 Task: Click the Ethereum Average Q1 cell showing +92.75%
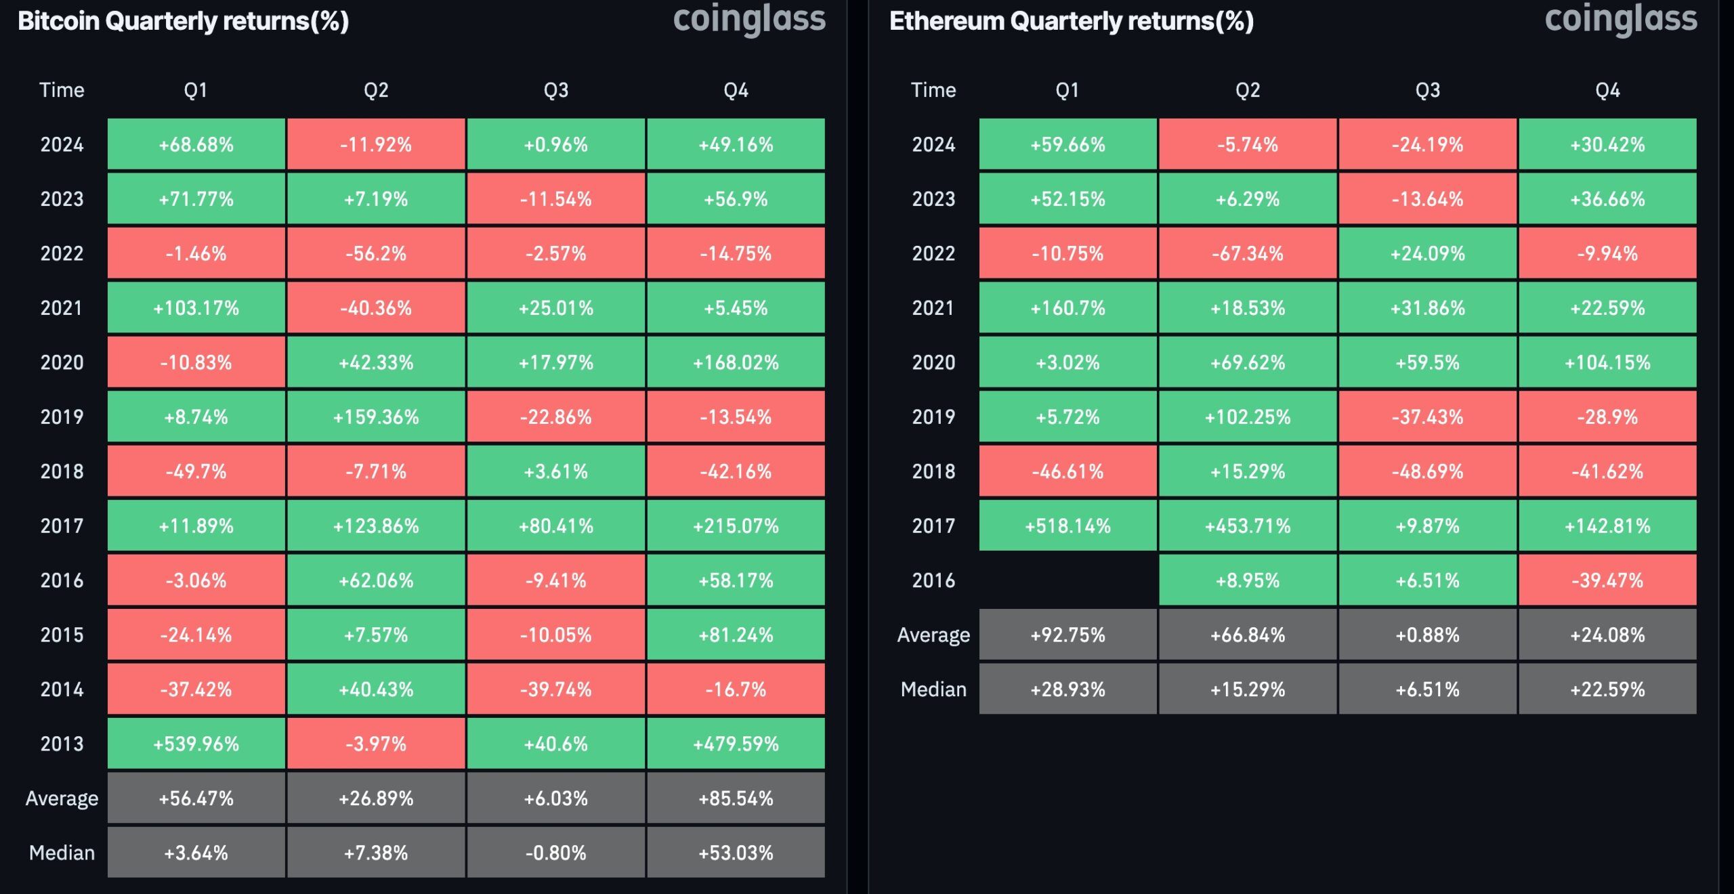pos(1067,635)
